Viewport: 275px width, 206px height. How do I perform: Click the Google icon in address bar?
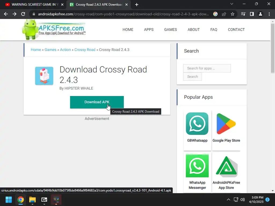coord(215,14)
